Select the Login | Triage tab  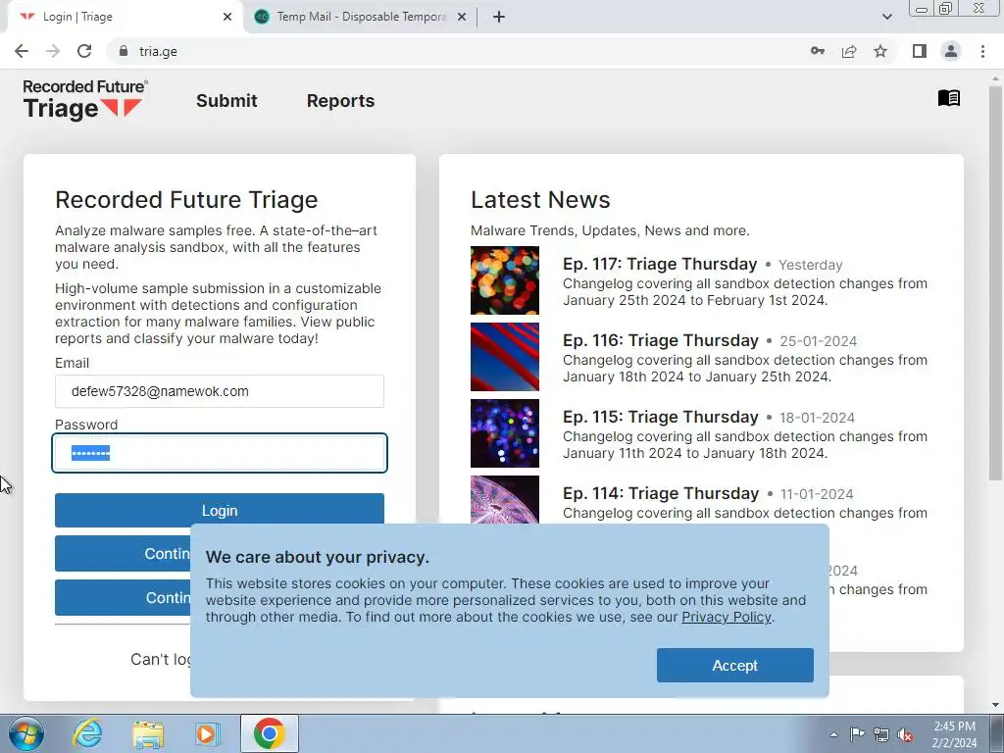[125, 18]
